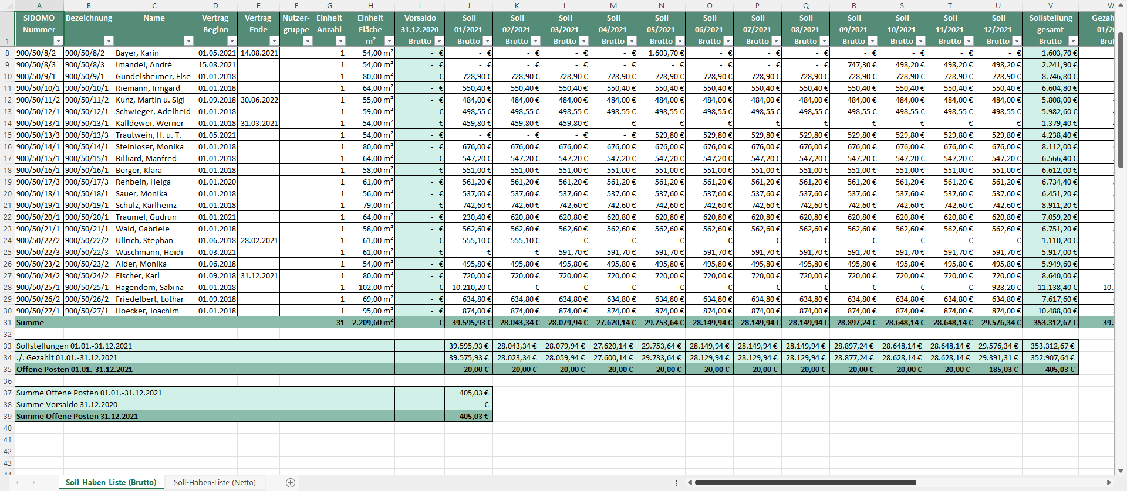Click the horizontal scrollbar left arrow

click(690, 483)
